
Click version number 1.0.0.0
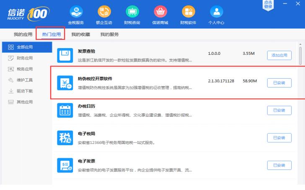coord(214,54)
